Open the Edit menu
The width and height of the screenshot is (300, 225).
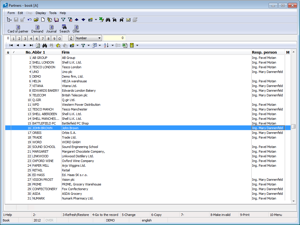(x=20, y=13)
